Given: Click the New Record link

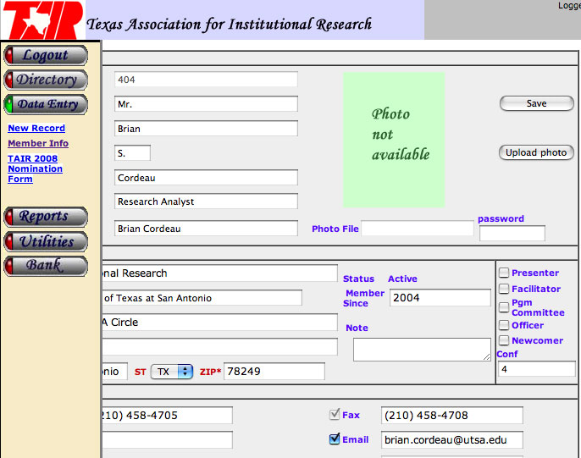Looking at the screenshot, I should [x=36, y=128].
